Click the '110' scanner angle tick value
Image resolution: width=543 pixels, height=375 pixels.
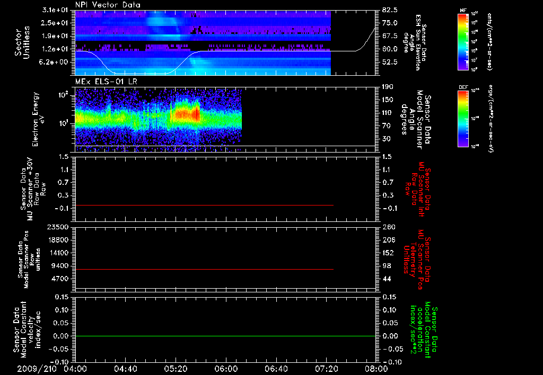click(388, 113)
